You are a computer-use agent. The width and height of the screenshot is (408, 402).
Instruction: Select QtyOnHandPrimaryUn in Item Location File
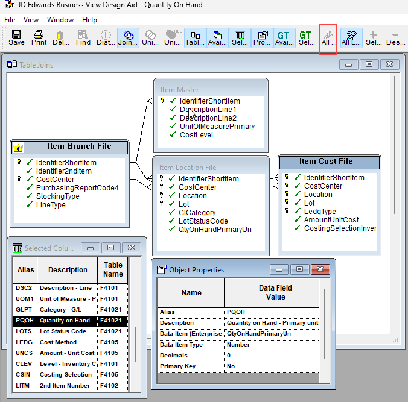pos(215,230)
